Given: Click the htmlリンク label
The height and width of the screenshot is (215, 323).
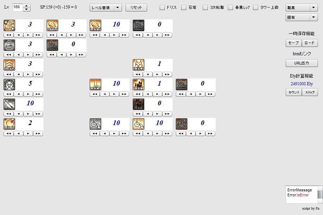Looking at the screenshot, I should pos(302,54).
